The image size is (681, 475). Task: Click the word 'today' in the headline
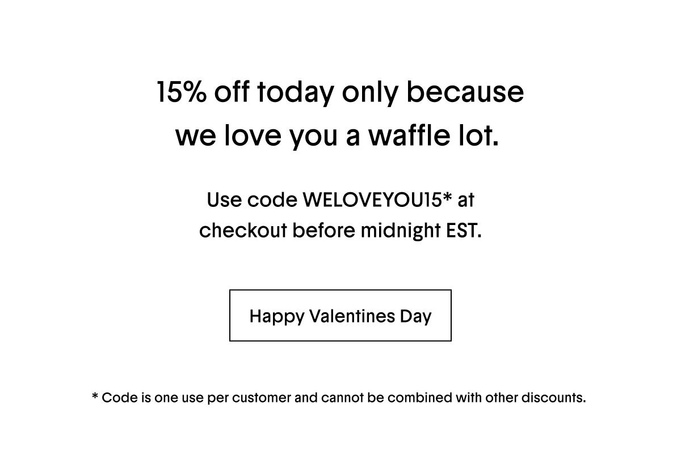pos(295,94)
